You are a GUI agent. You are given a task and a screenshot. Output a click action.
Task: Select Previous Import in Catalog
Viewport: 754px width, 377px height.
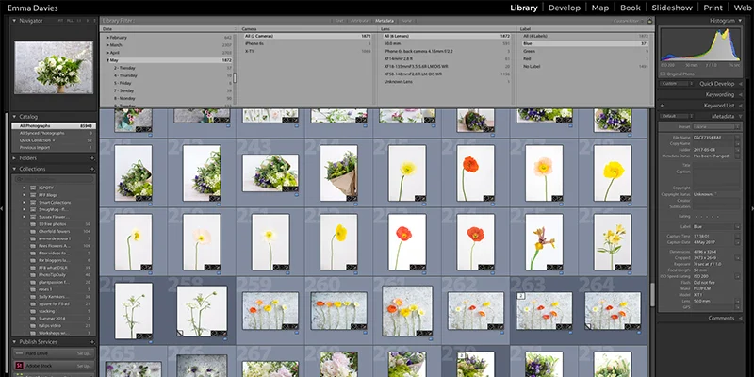click(54, 148)
